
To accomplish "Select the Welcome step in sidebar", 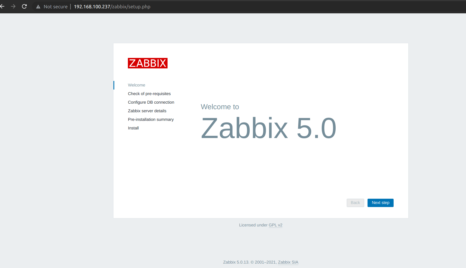I will pos(136,85).
